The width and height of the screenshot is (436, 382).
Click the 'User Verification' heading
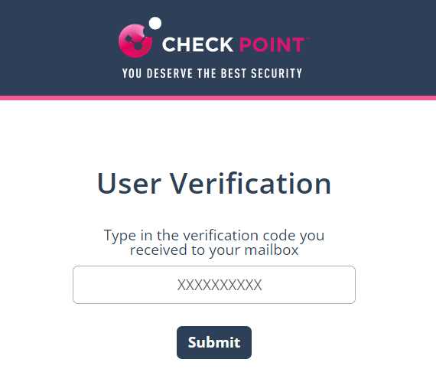(214, 184)
